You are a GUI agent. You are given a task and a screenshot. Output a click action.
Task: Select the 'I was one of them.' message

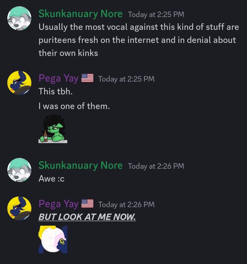(x=74, y=106)
